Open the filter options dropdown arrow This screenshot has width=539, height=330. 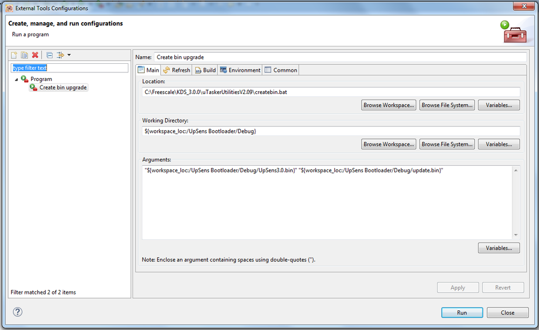[69, 55]
